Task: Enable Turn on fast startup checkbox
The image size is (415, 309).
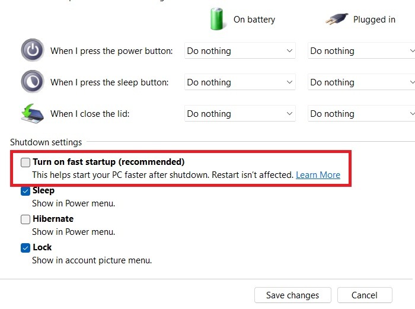Action: pos(25,163)
